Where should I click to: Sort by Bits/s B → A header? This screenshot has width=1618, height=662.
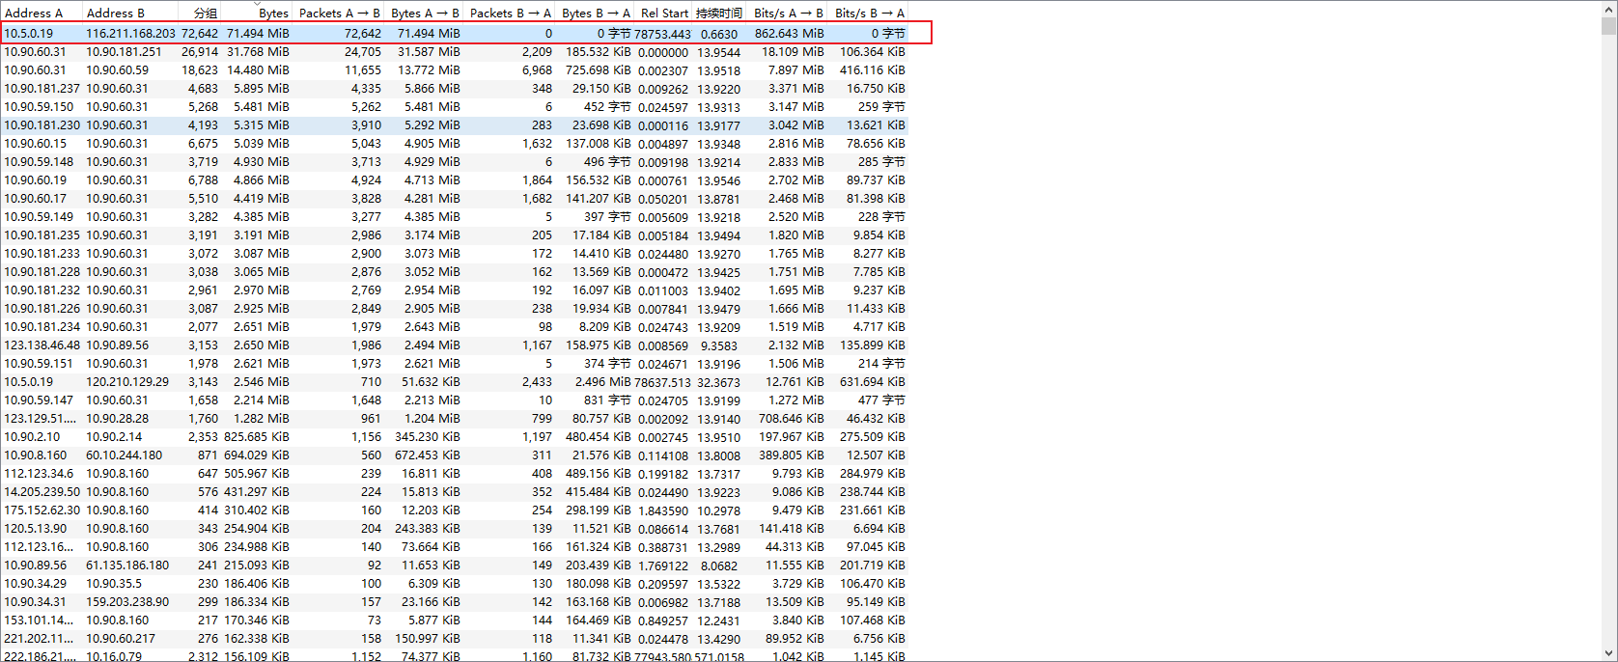click(x=869, y=14)
